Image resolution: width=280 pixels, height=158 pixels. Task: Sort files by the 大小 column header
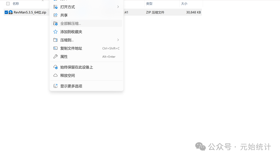coord(184,4)
